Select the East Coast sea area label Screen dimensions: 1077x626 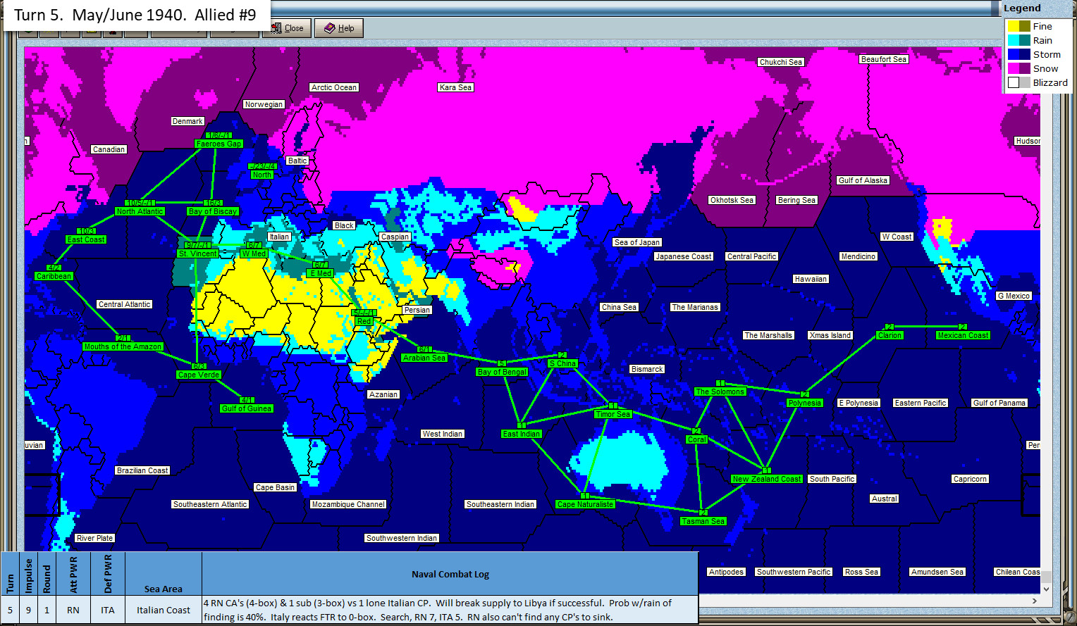coord(86,239)
